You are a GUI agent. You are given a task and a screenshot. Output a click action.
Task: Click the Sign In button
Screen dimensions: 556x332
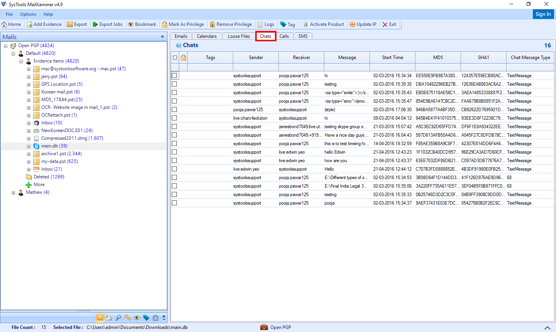point(543,14)
